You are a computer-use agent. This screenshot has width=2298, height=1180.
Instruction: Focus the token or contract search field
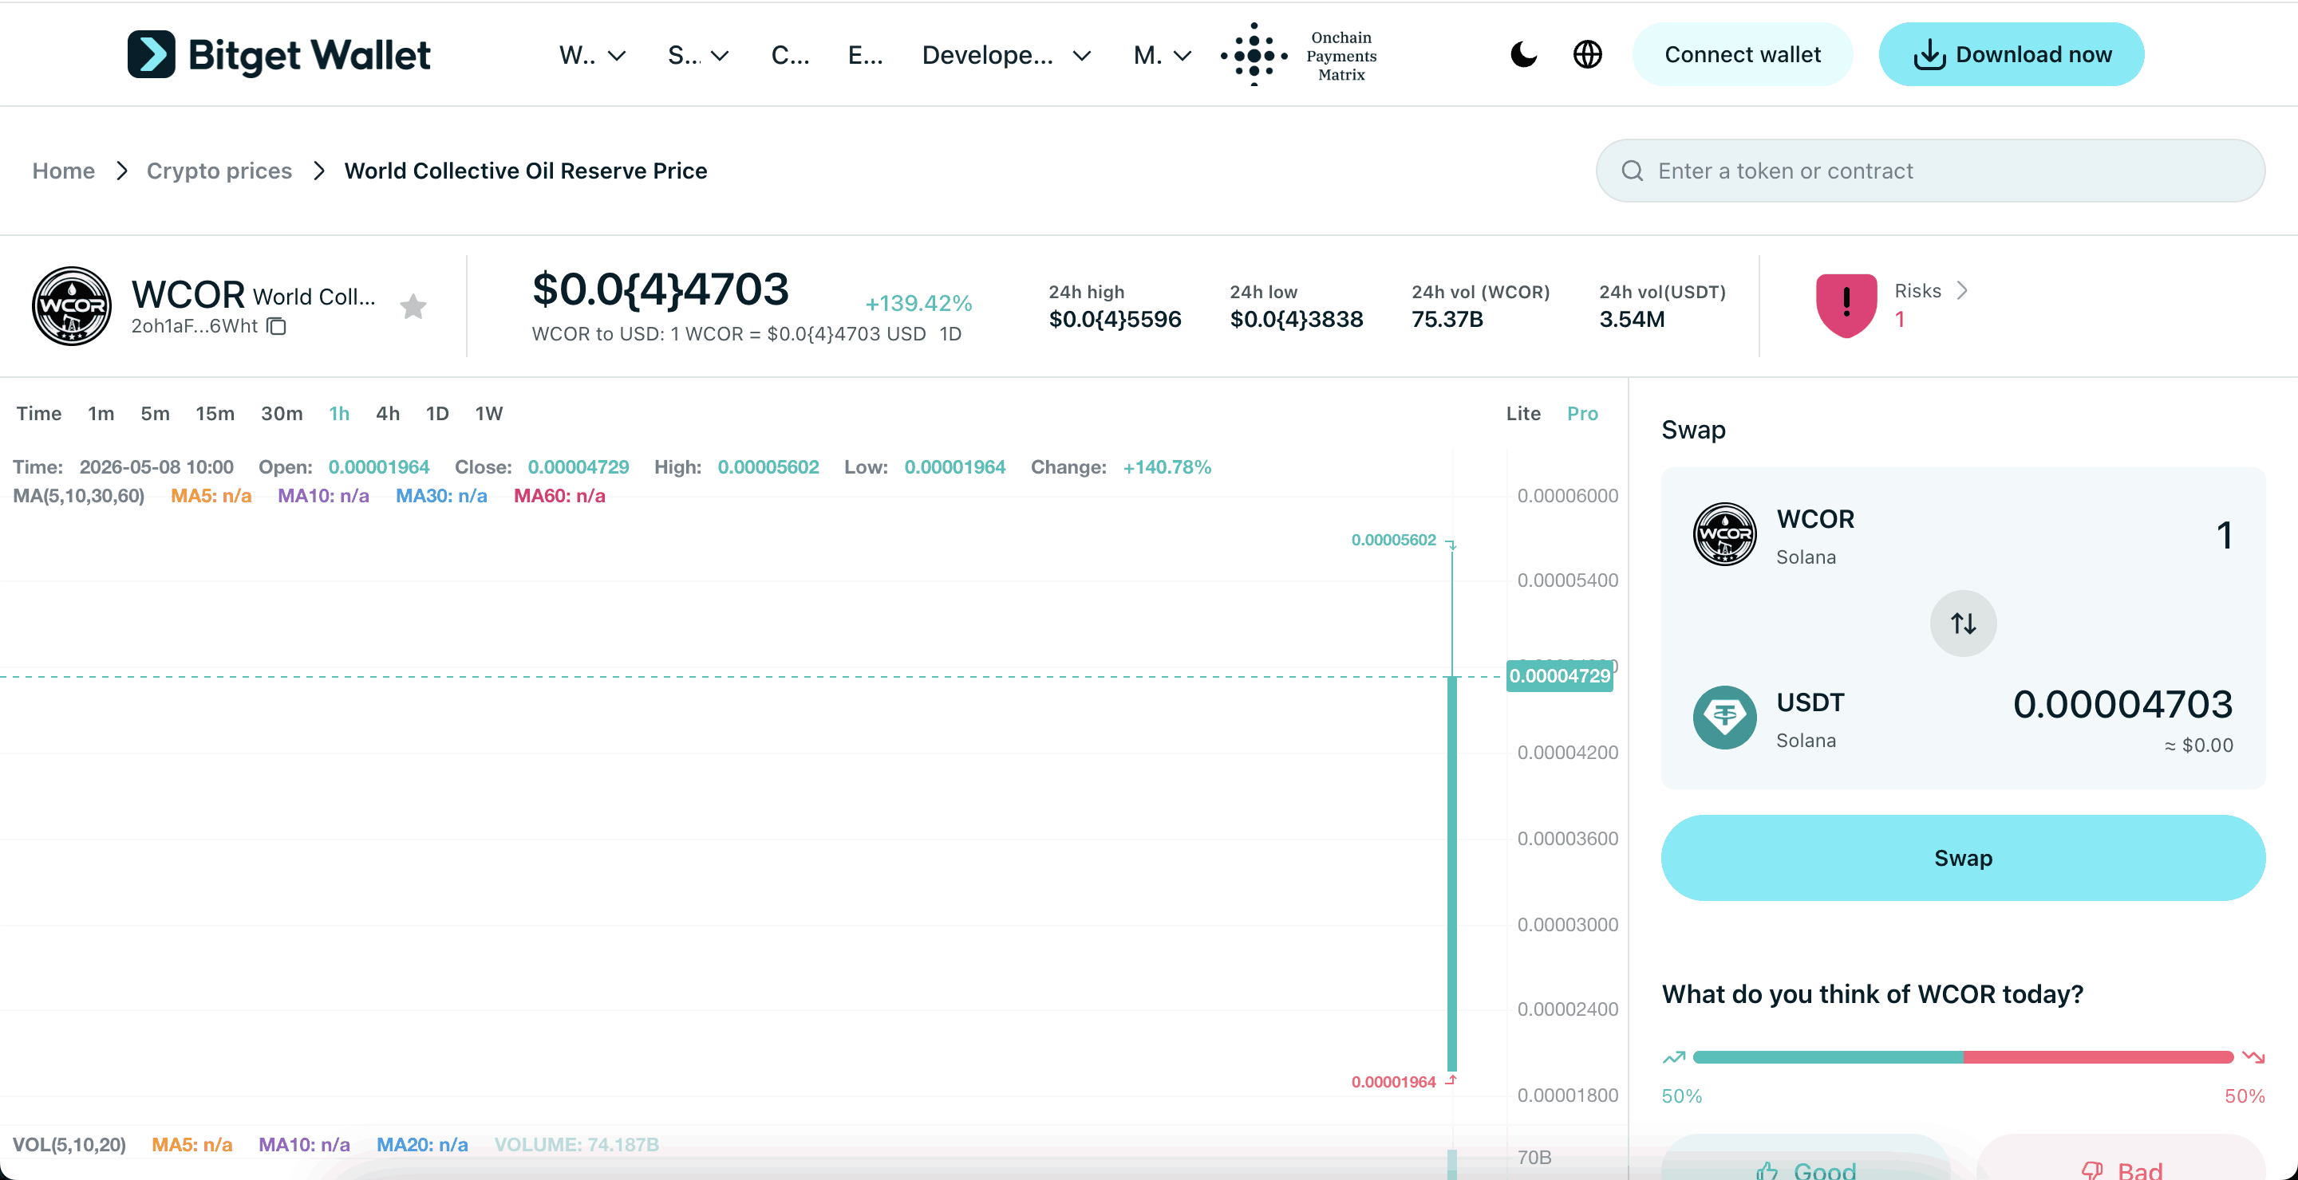1930,171
